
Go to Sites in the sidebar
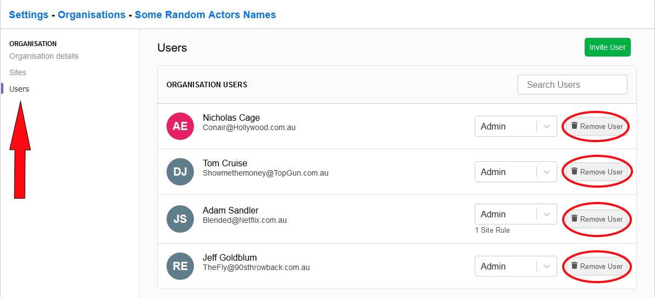18,72
